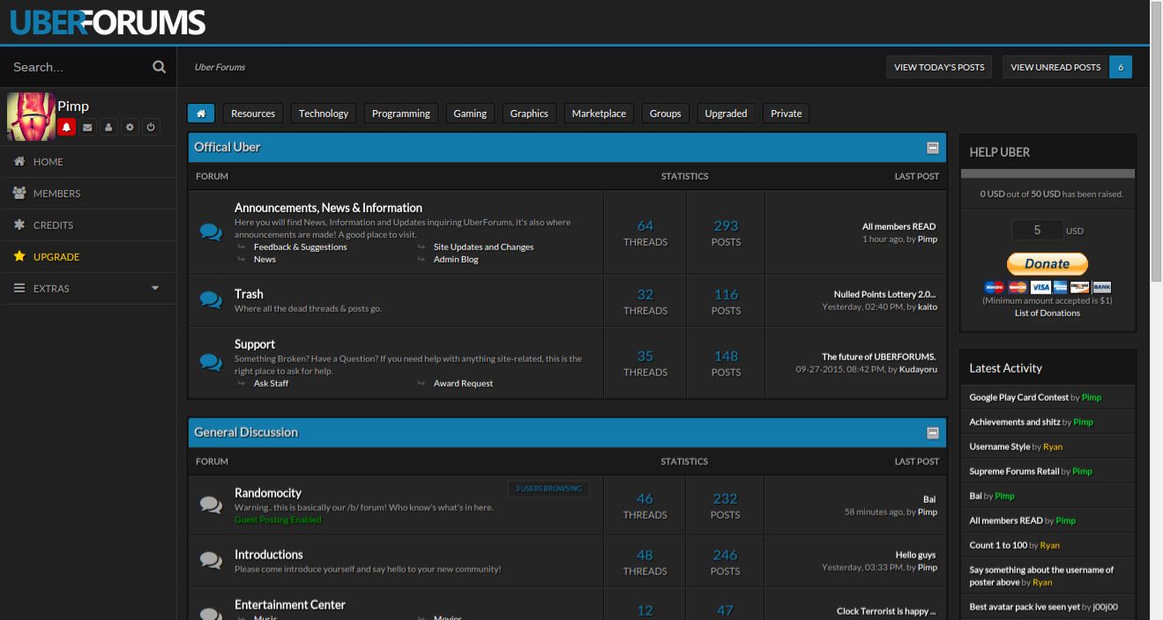Click the 3 Users Browsing badge
This screenshot has width=1163, height=620.
coord(548,488)
